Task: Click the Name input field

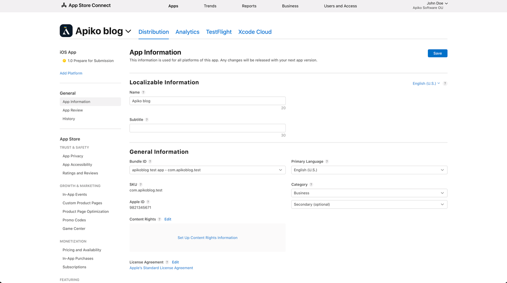Action: 207,101
